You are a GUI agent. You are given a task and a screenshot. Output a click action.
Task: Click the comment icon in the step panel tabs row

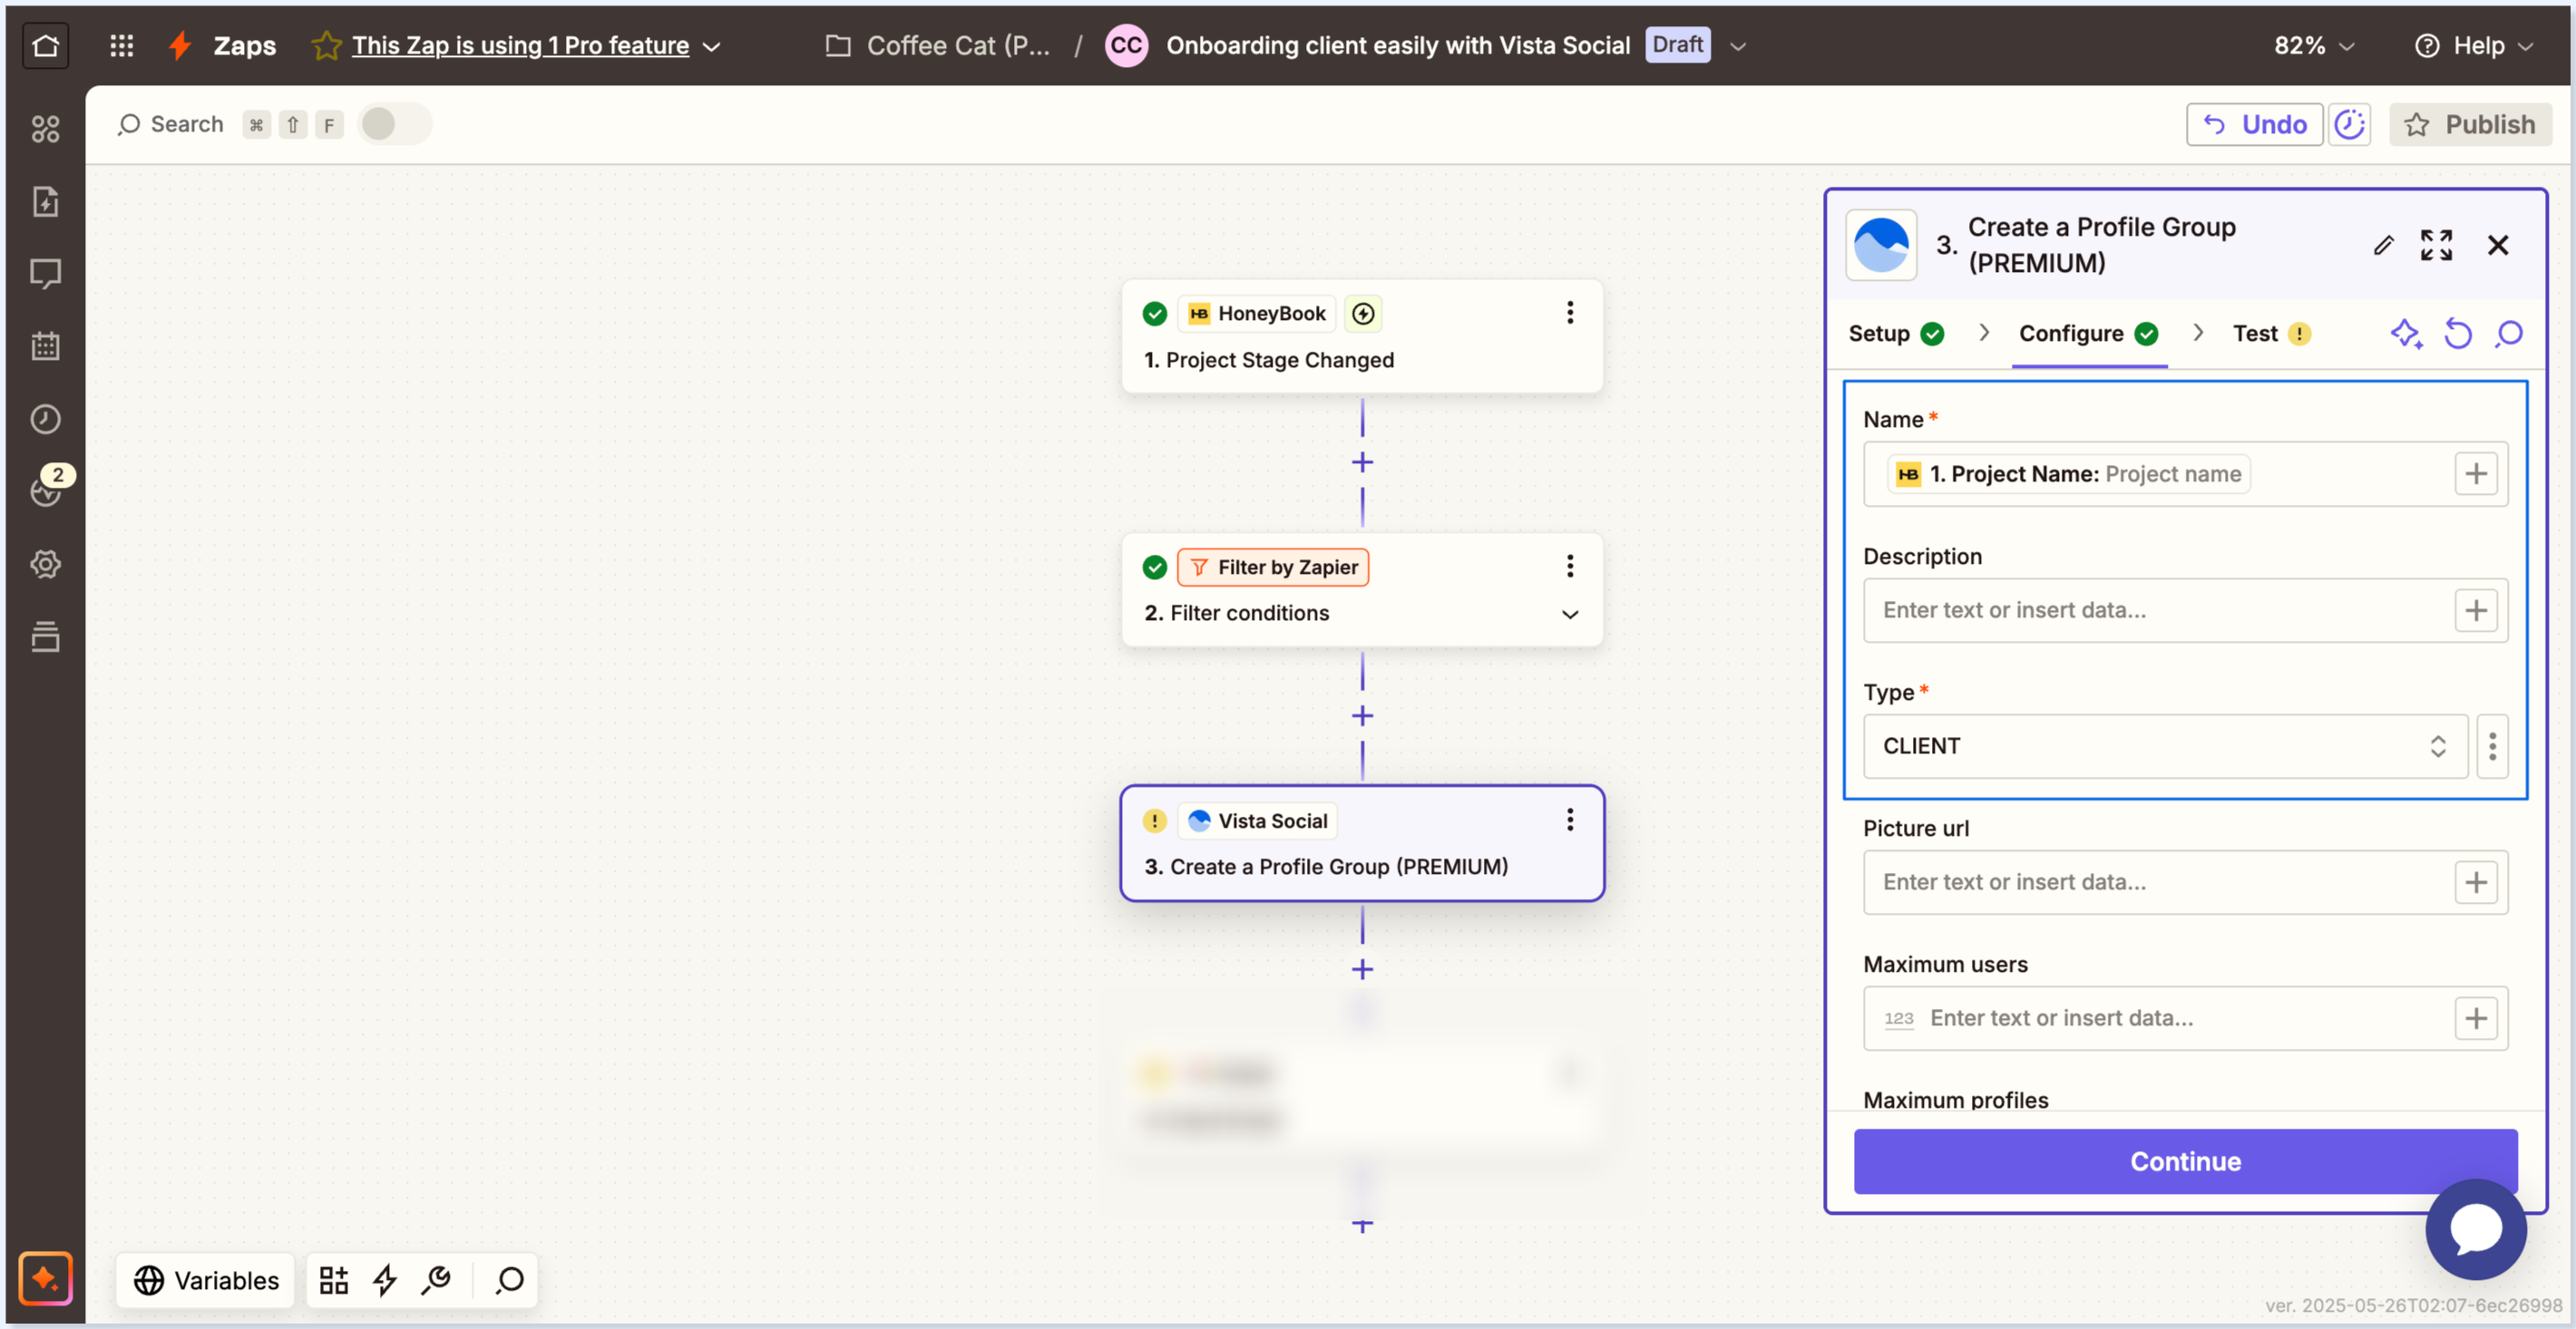(2510, 334)
